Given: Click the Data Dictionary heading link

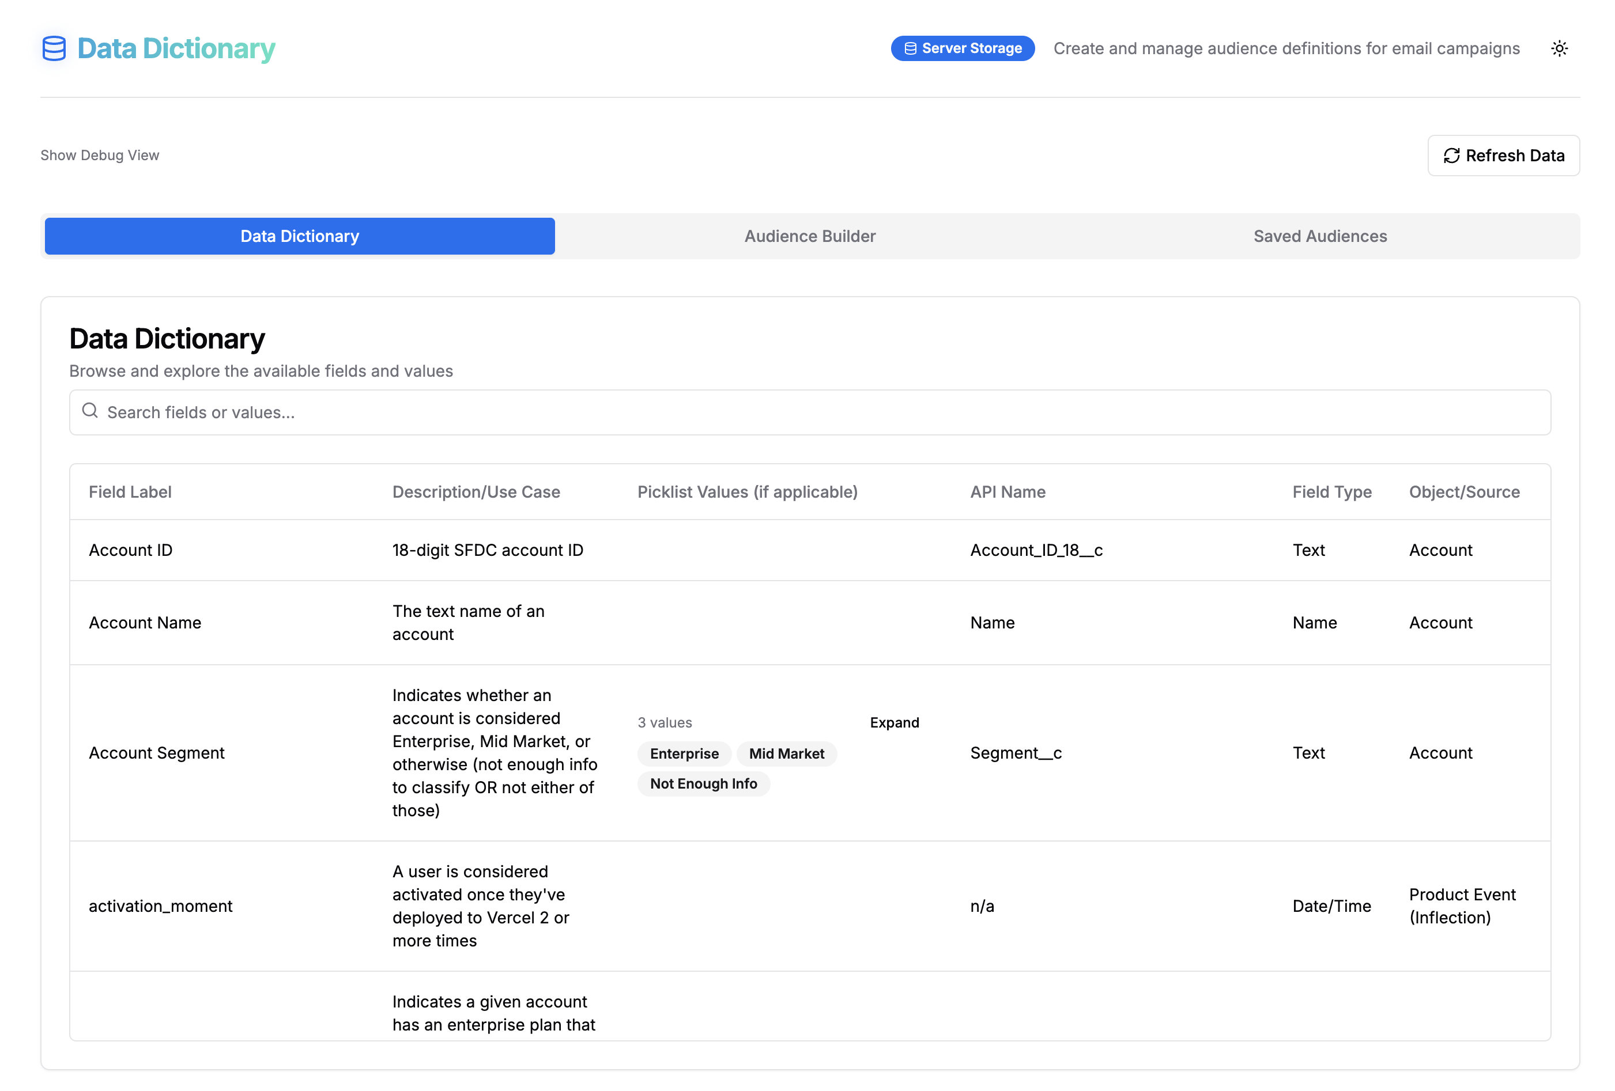Looking at the screenshot, I should coord(177,48).
